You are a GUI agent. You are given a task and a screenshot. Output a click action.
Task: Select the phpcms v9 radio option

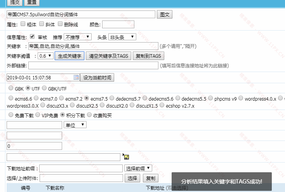click(210, 98)
